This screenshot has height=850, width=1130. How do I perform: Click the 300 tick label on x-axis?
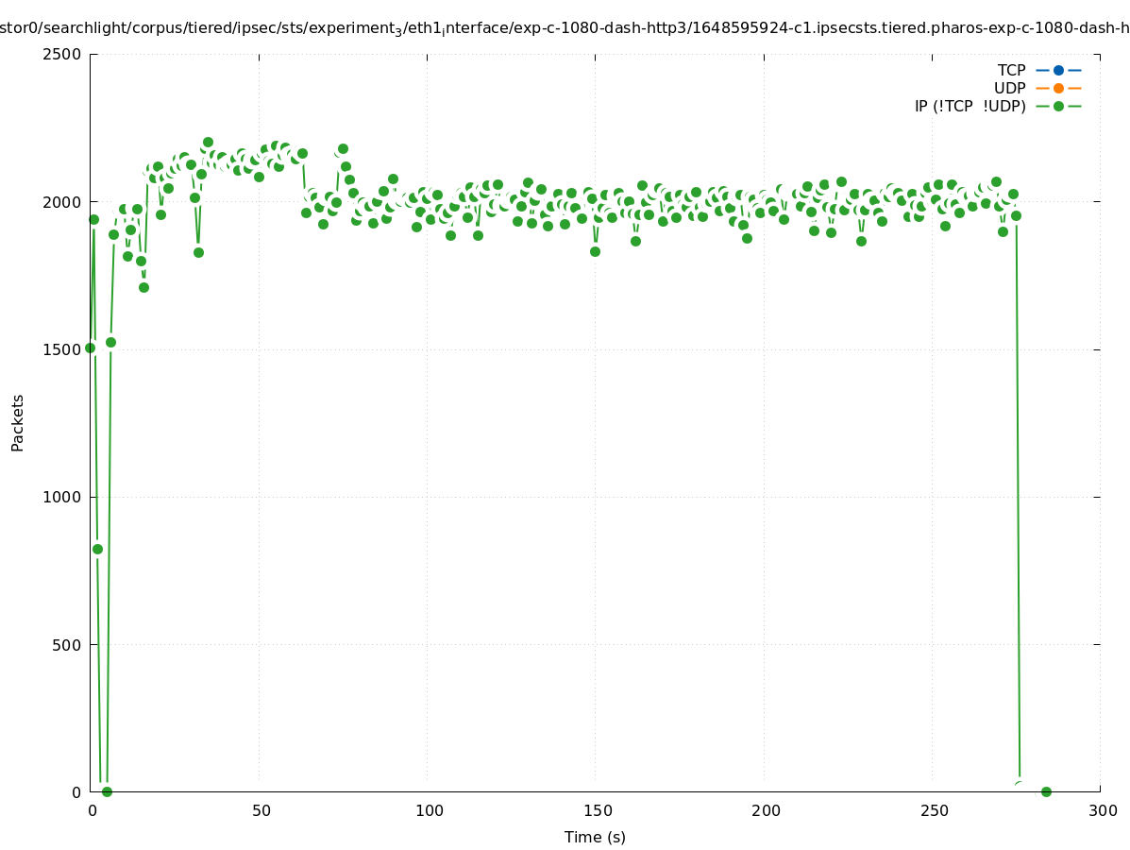tap(1102, 810)
